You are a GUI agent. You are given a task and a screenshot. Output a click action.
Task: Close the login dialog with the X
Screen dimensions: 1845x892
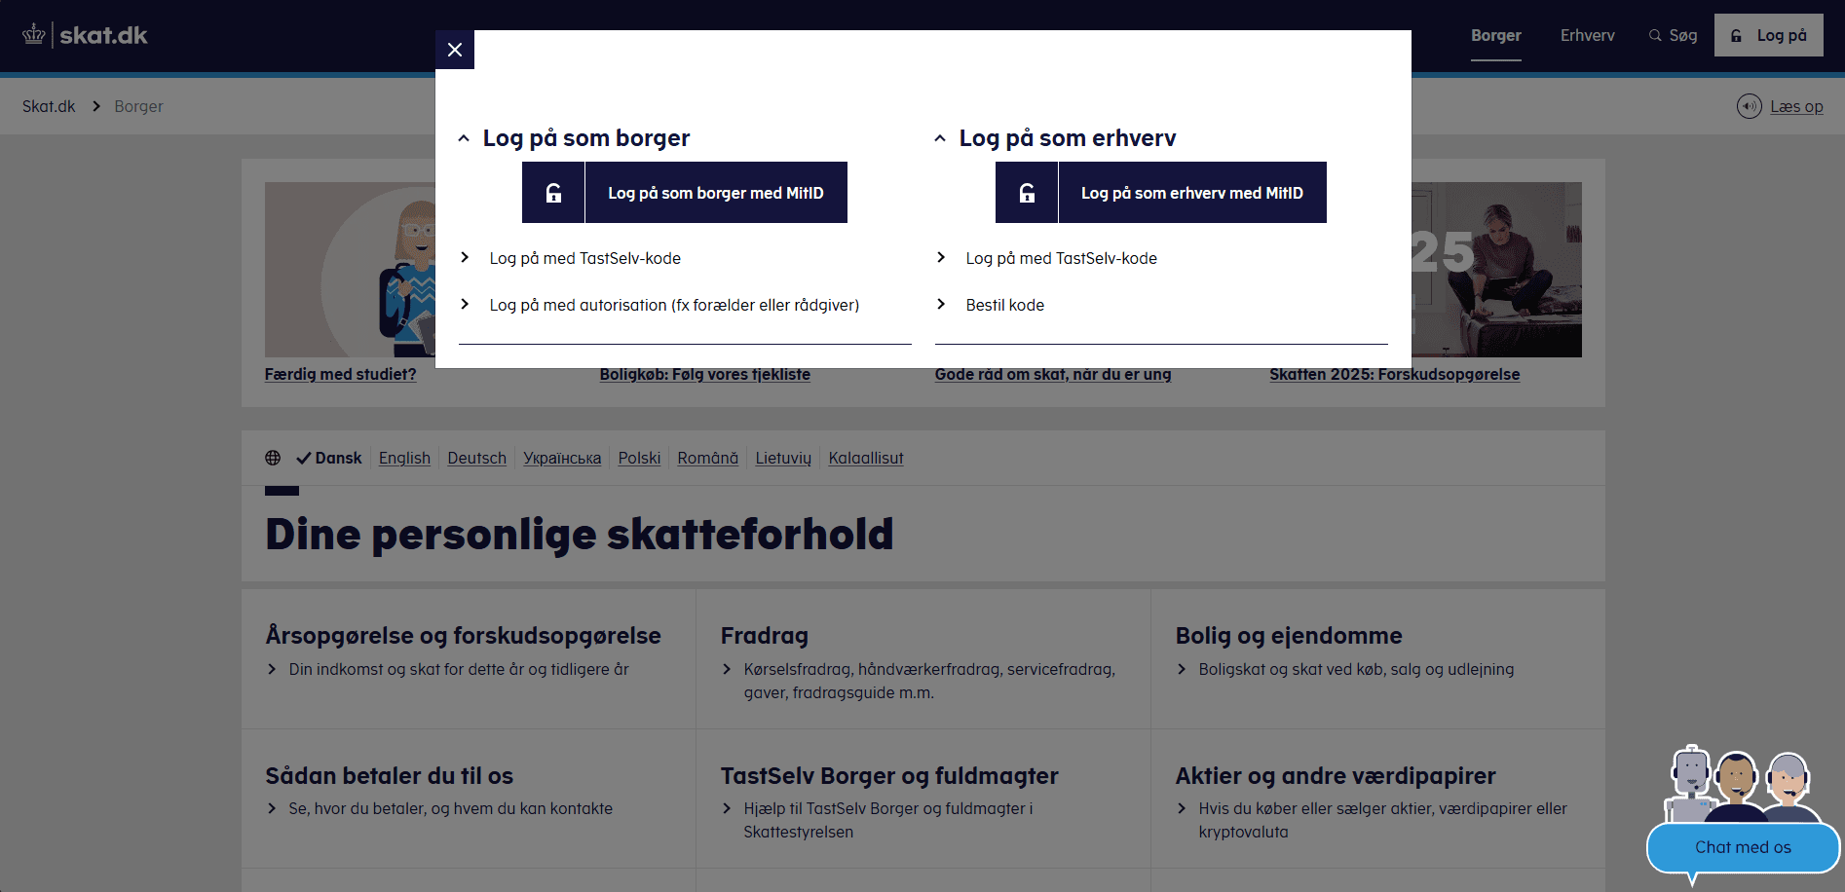(x=455, y=50)
